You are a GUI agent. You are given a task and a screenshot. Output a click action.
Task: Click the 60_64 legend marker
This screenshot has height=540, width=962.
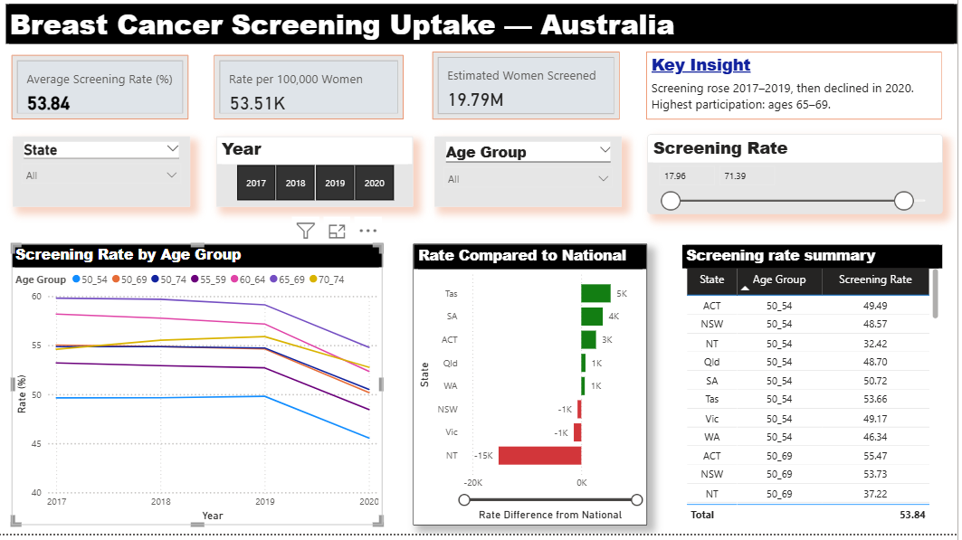point(235,279)
